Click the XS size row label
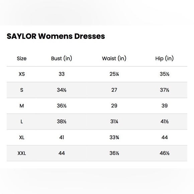The image size is (194, 194). (22, 74)
